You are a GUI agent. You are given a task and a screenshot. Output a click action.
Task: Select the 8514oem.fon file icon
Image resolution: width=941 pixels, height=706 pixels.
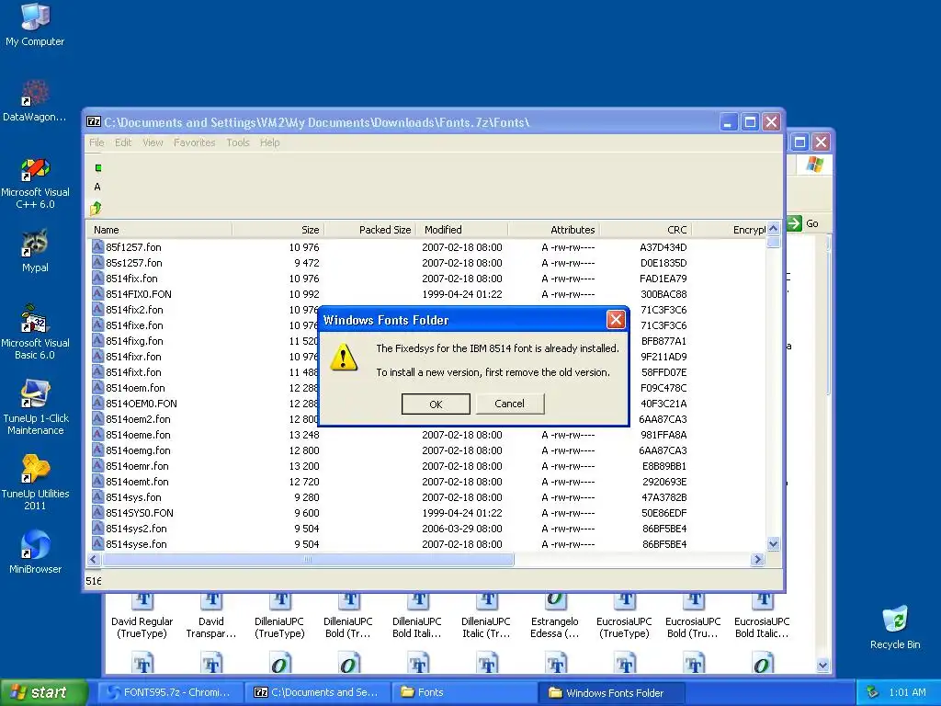click(97, 387)
